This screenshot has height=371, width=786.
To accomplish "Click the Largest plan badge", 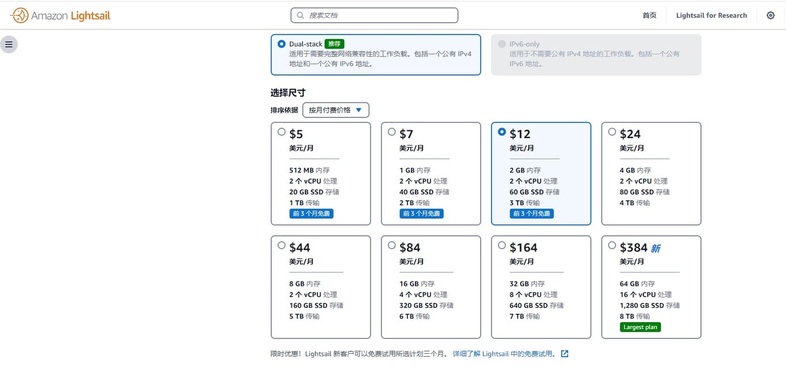I will 640,327.
